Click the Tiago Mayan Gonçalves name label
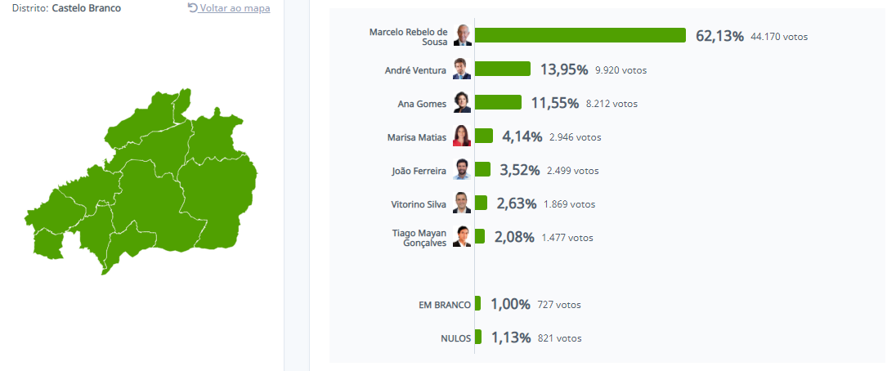 (x=419, y=238)
